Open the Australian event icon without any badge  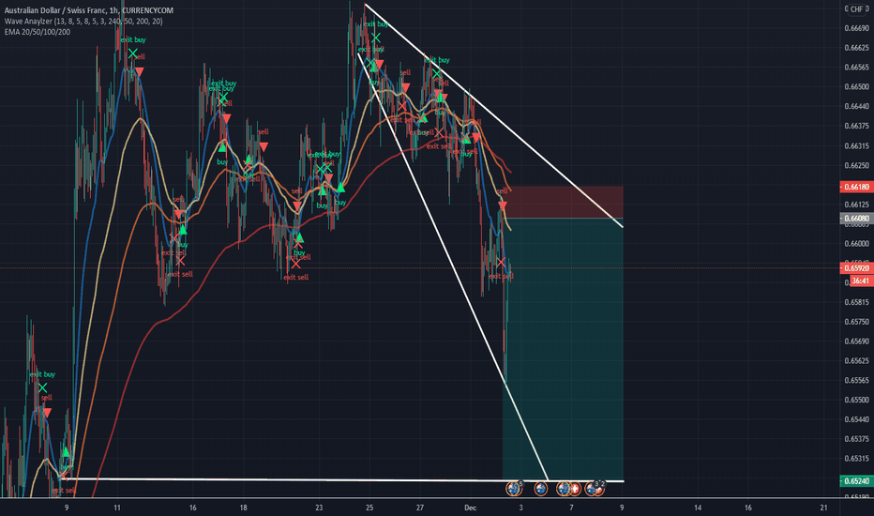(x=541, y=489)
